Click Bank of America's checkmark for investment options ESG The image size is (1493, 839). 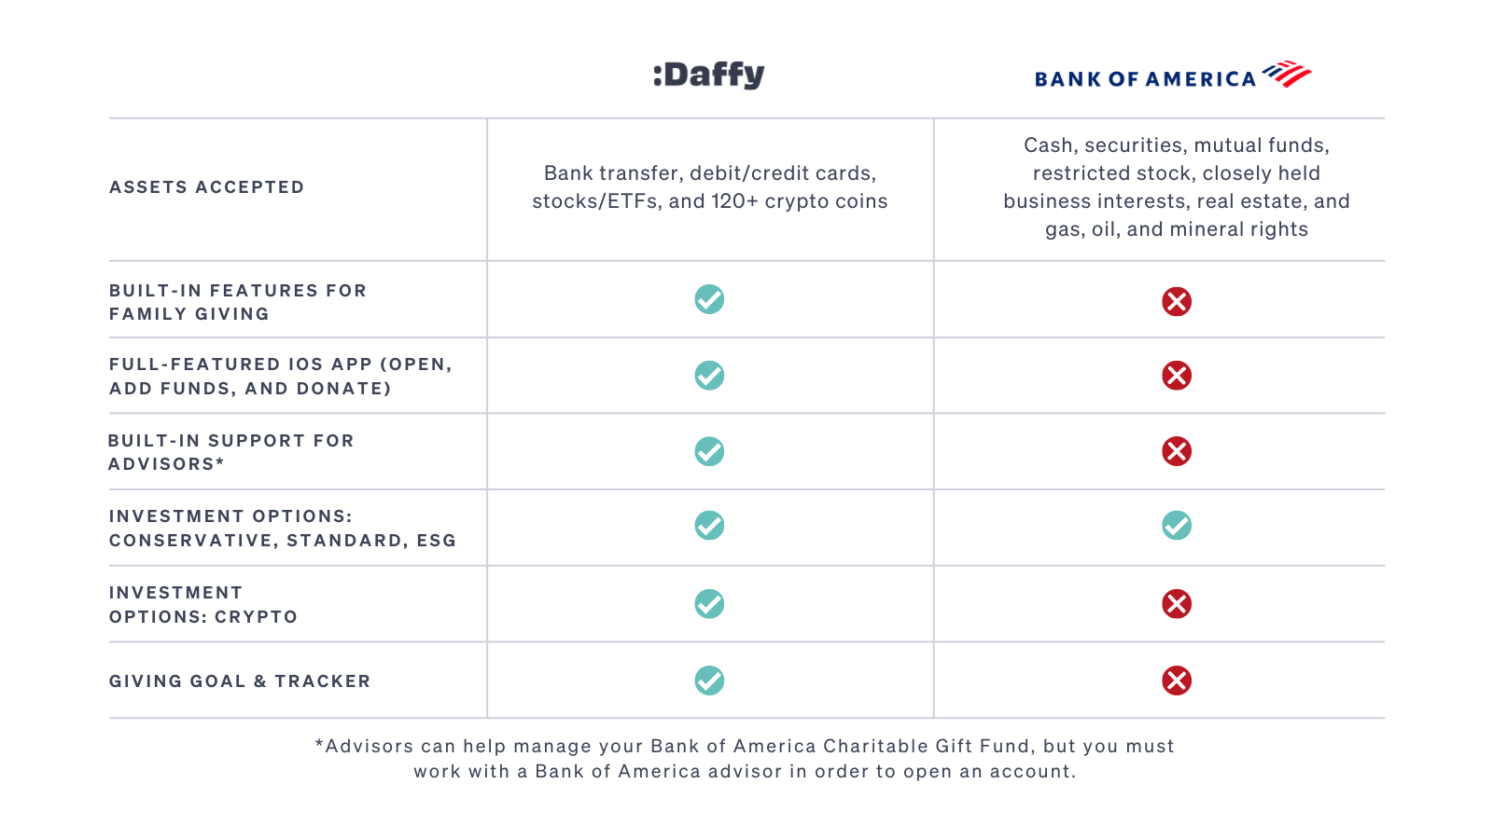(1177, 526)
